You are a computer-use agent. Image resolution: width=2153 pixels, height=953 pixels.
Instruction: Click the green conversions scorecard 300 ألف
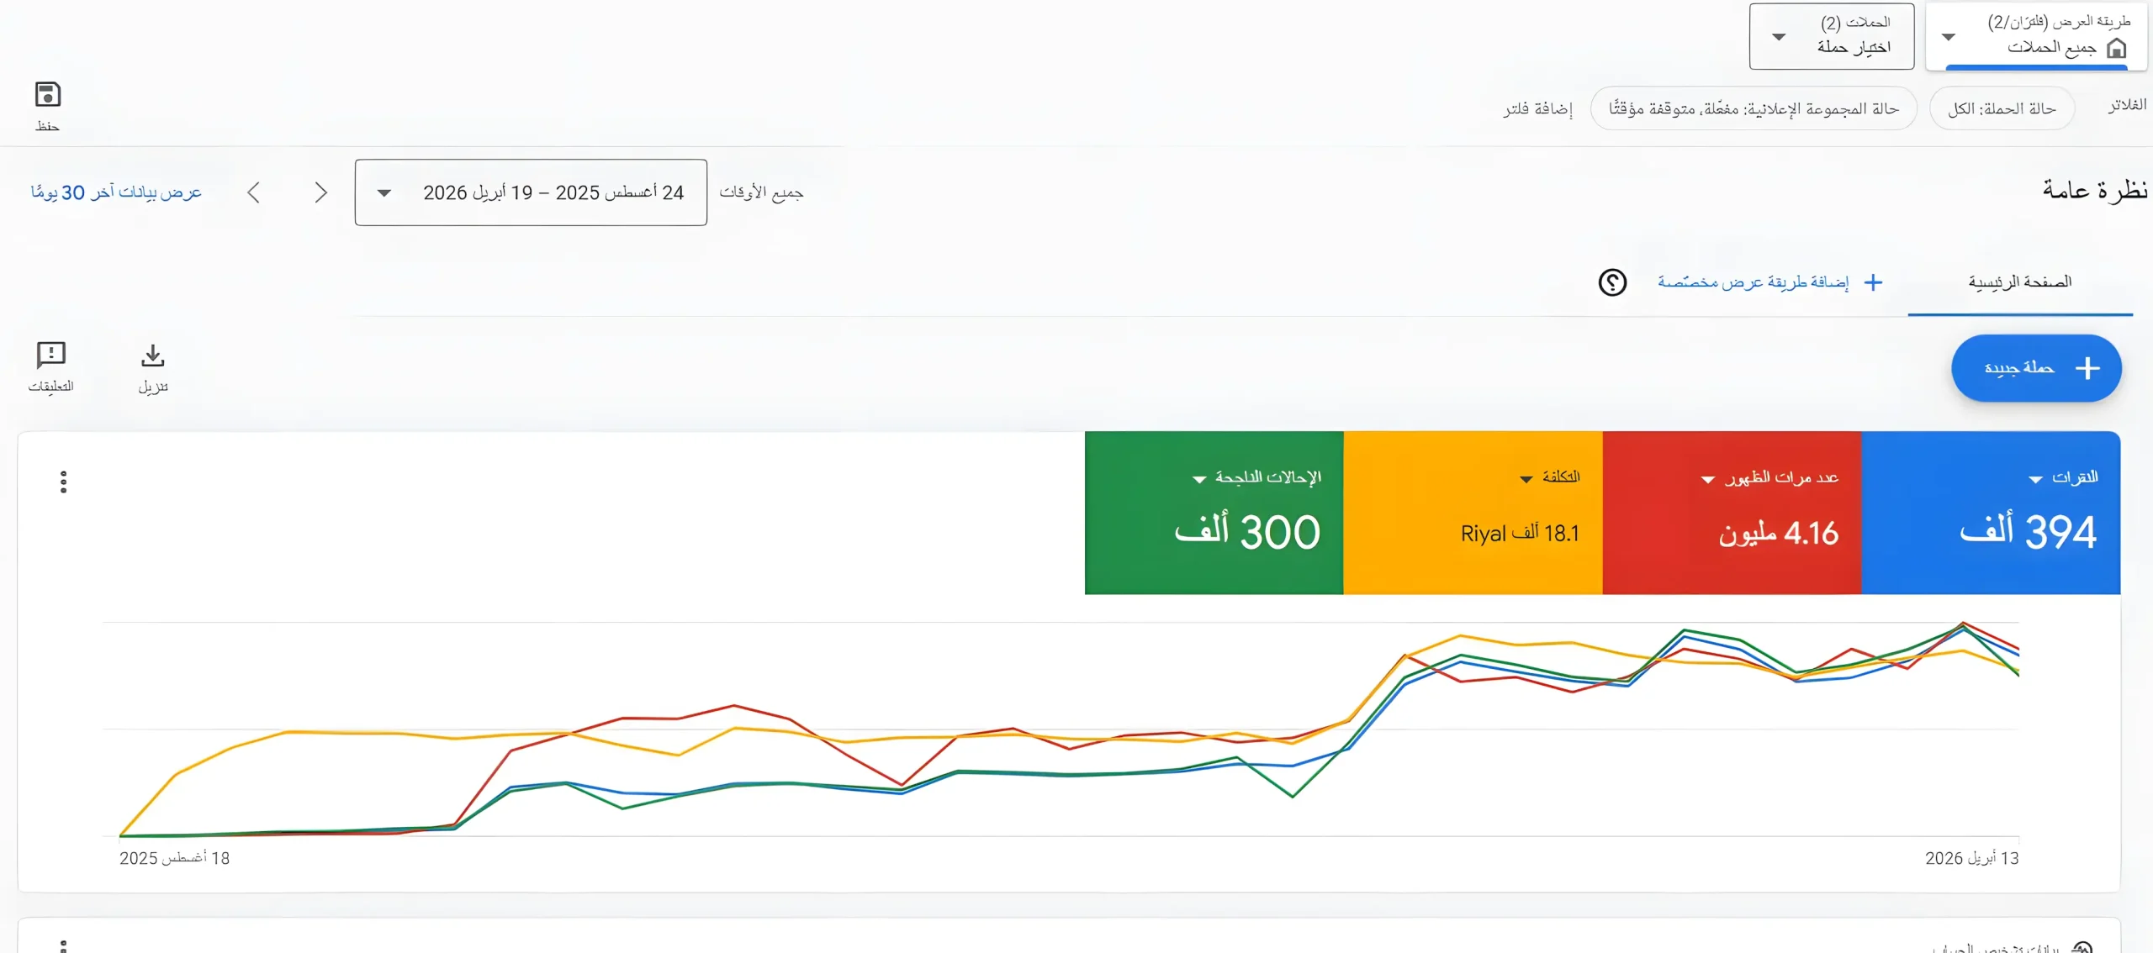click(1214, 513)
